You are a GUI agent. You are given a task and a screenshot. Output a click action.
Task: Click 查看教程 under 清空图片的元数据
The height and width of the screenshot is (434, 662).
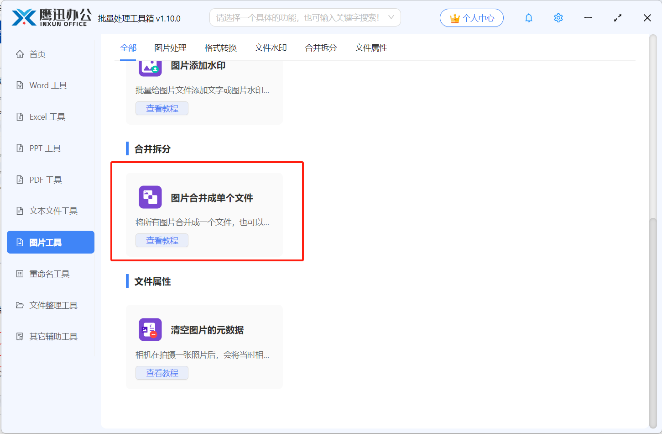tap(162, 373)
